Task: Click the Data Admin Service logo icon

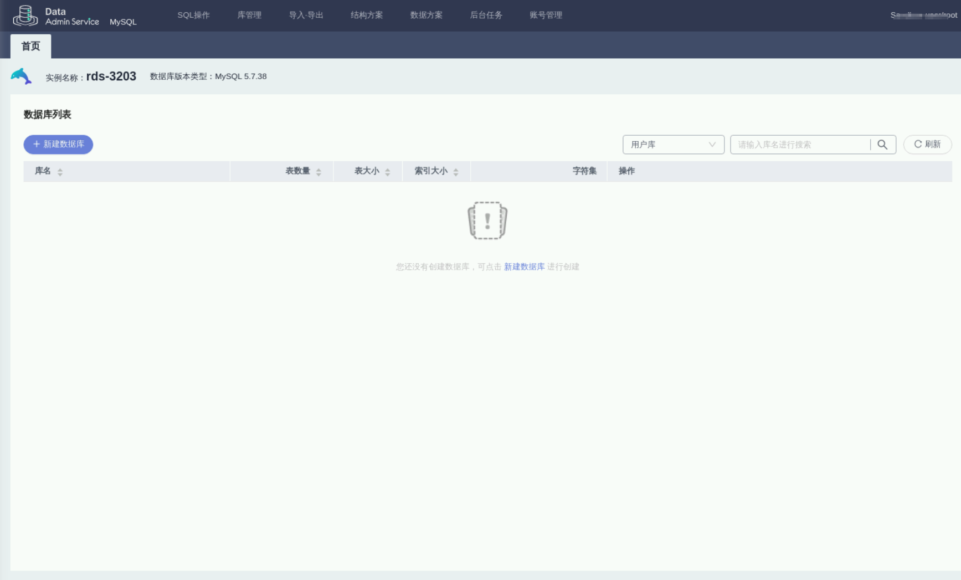Action: [25, 16]
